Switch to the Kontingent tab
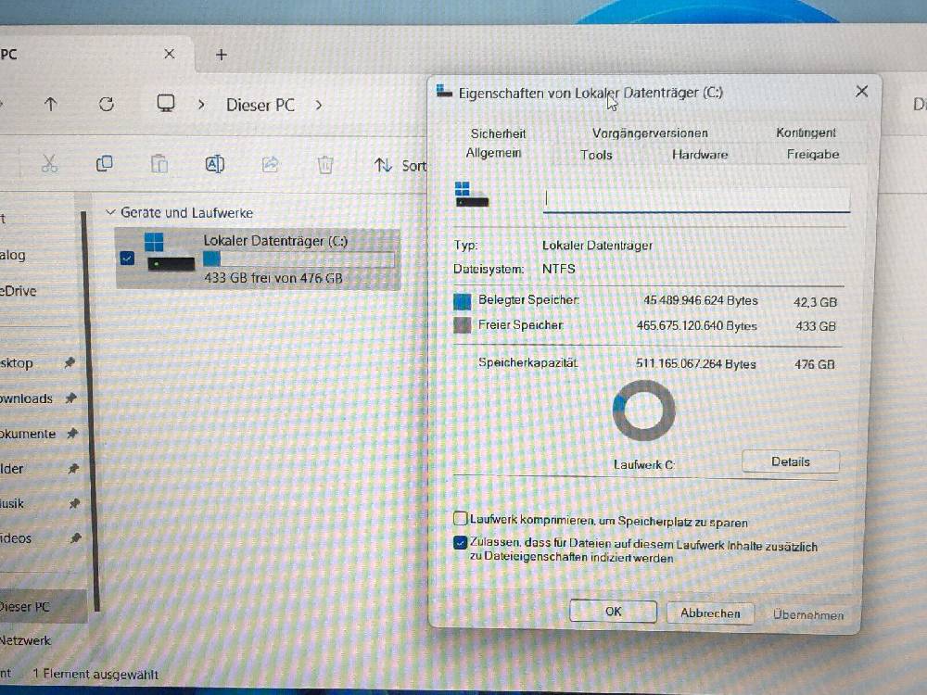This screenshot has width=927, height=695. click(806, 133)
